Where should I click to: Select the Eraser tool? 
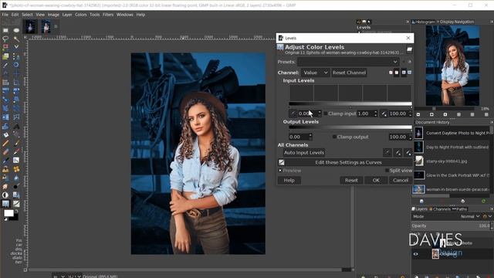coord(5,151)
